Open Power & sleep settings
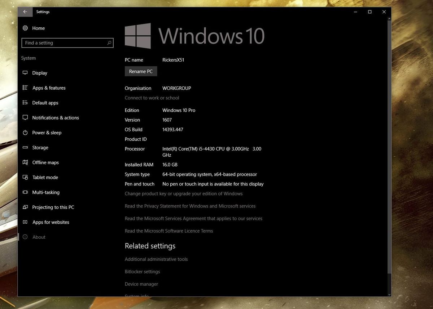The image size is (433, 309). click(46, 133)
